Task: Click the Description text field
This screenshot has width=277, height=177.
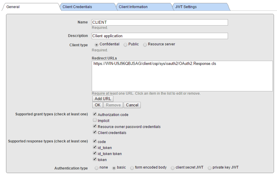Action: [x=160, y=36]
